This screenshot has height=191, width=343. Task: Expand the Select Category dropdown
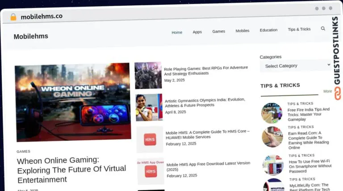point(296,66)
